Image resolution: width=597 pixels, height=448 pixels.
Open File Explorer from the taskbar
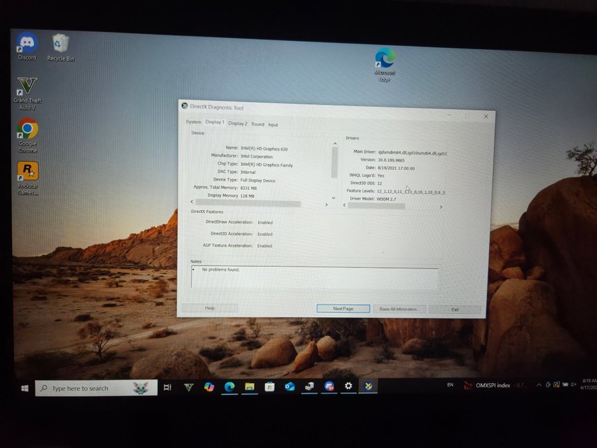[x=249, y=387]
